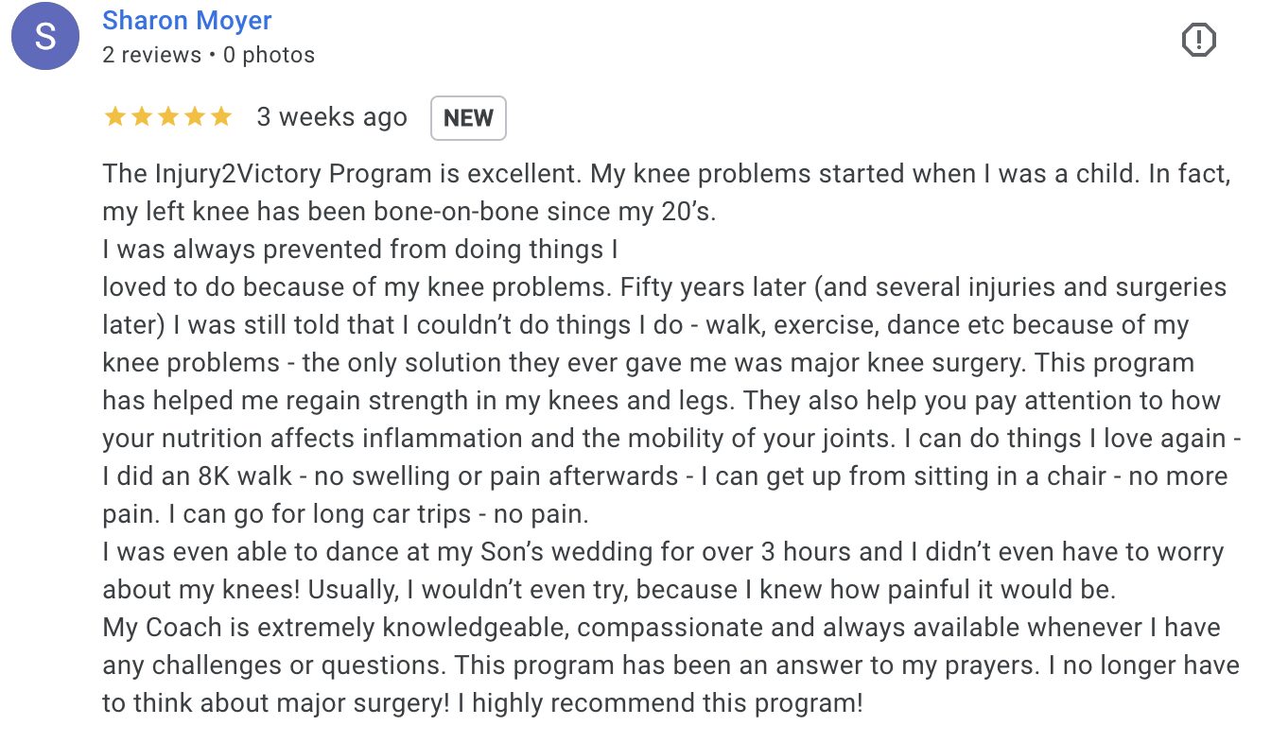Click the "2 reviews" text

(x=151, y=56)
